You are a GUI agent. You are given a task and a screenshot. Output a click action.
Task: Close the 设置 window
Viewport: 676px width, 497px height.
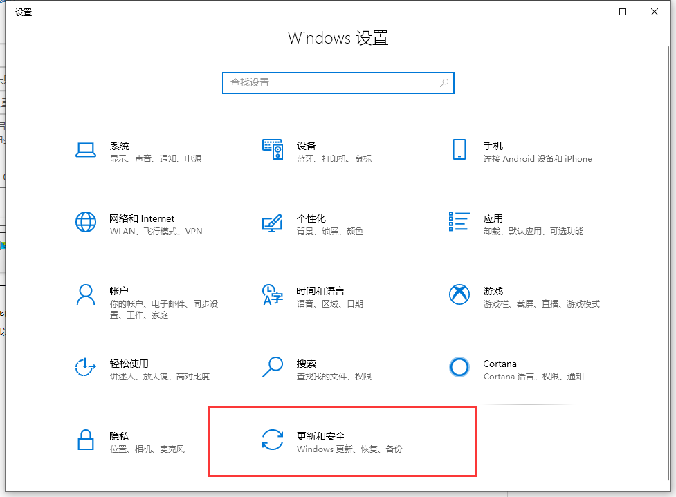655,12
